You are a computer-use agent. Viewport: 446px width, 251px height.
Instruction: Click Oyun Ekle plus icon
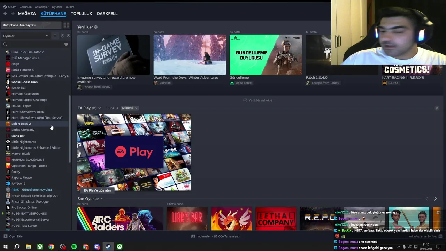click(x=5, y=236)
